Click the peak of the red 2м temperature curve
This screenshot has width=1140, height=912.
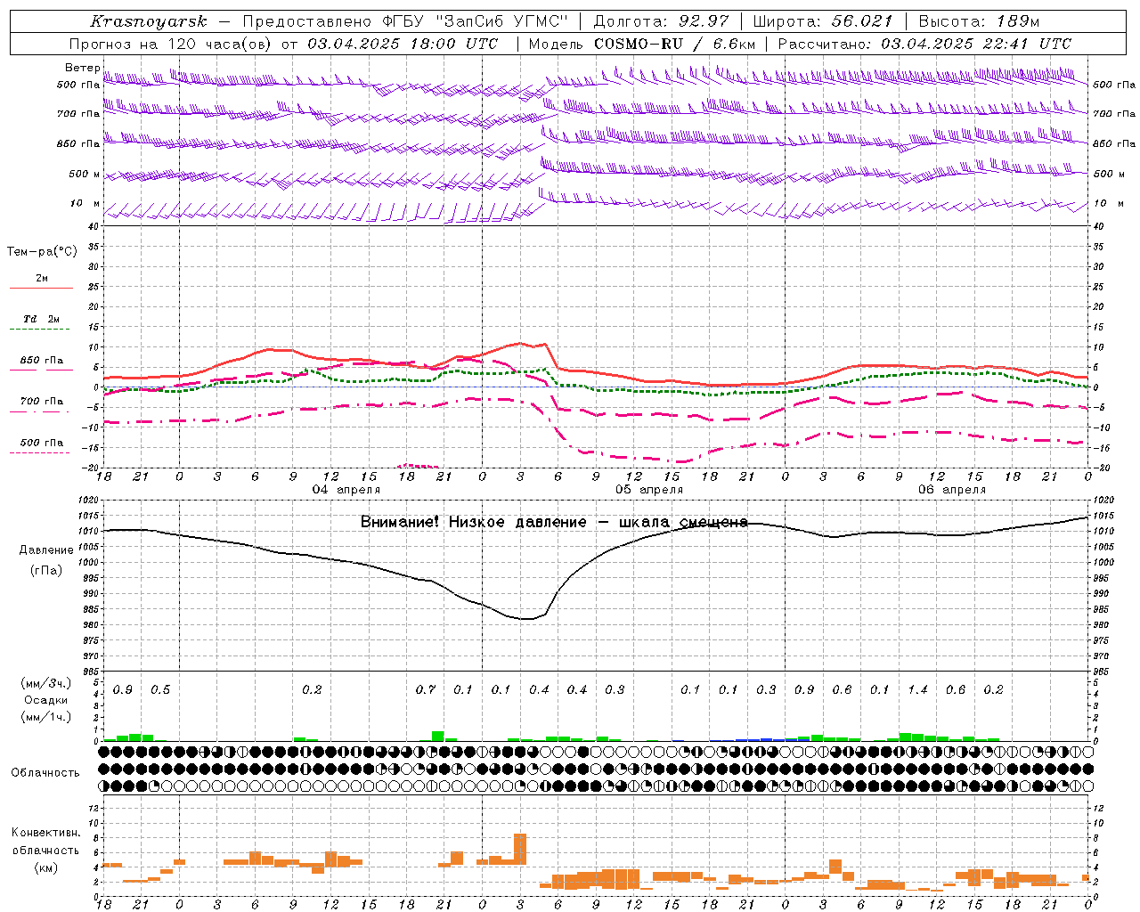pyautogui.click(x=521, y=344)
